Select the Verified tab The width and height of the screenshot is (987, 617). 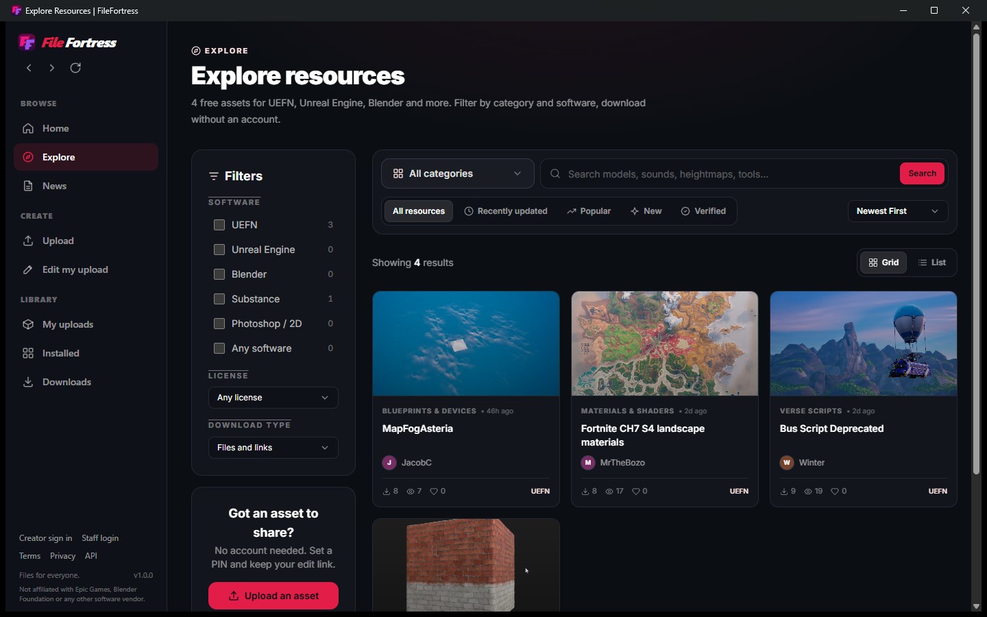click(x=703, y=211)
